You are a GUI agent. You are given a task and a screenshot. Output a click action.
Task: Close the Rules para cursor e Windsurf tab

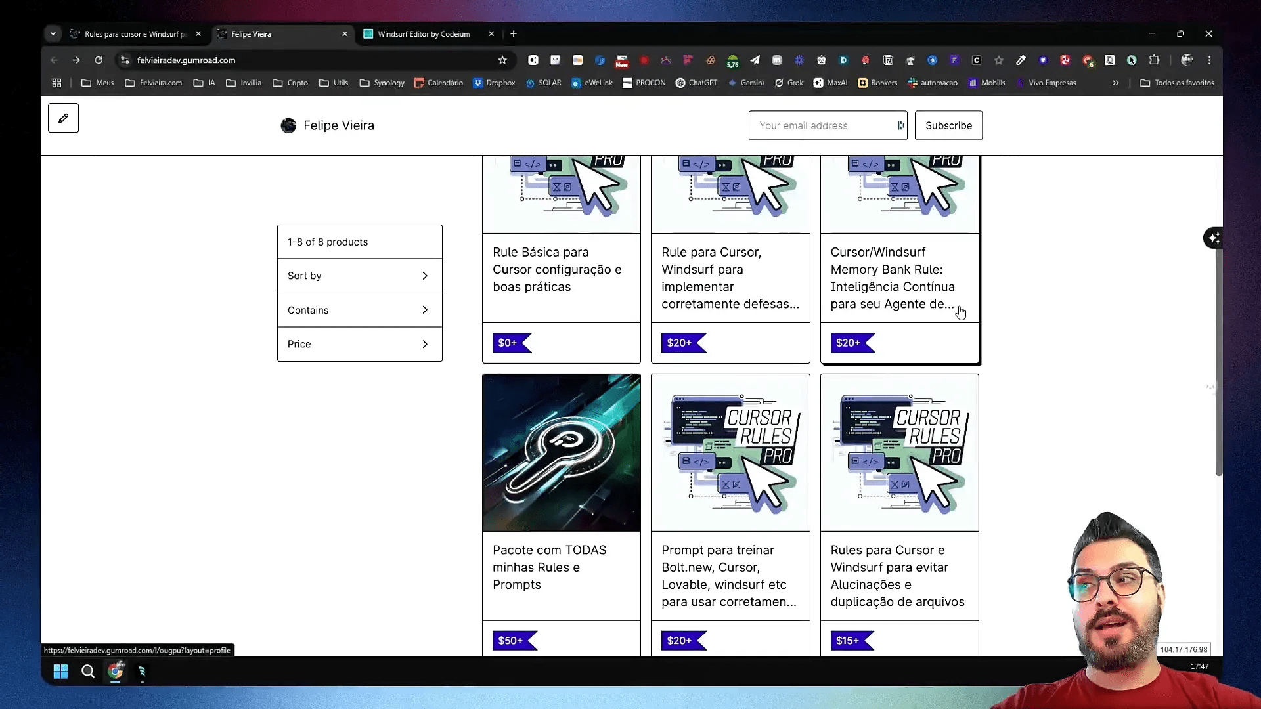[x=198, y=34]
